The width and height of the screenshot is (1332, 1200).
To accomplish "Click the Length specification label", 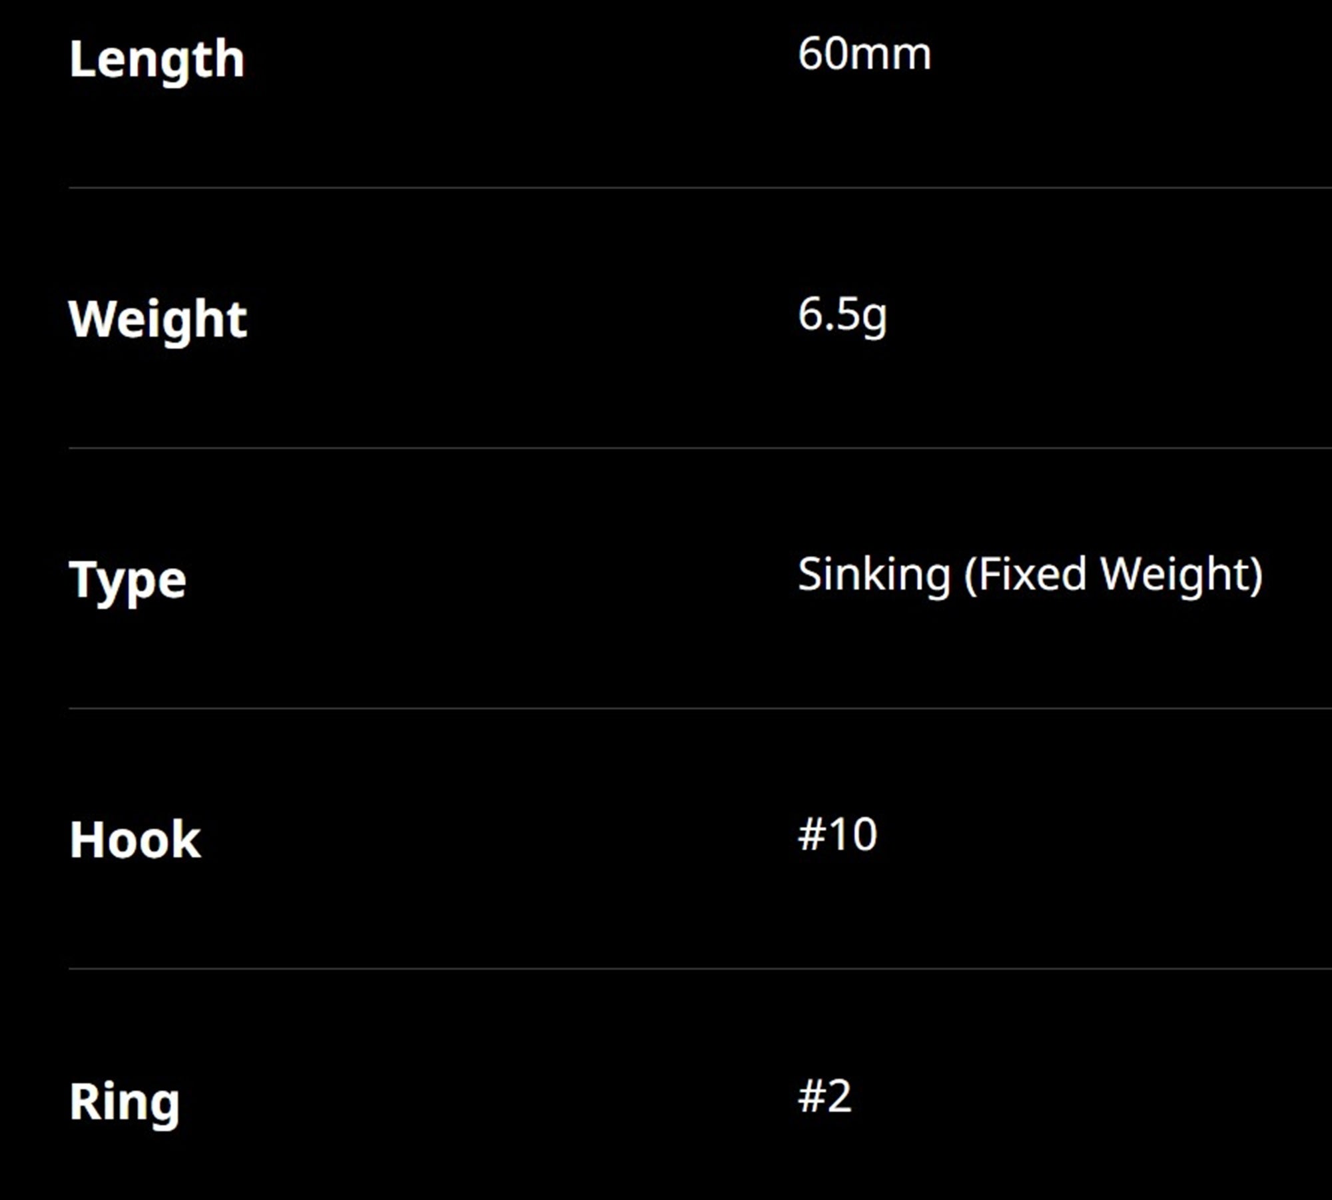I will tap(157, 61).
